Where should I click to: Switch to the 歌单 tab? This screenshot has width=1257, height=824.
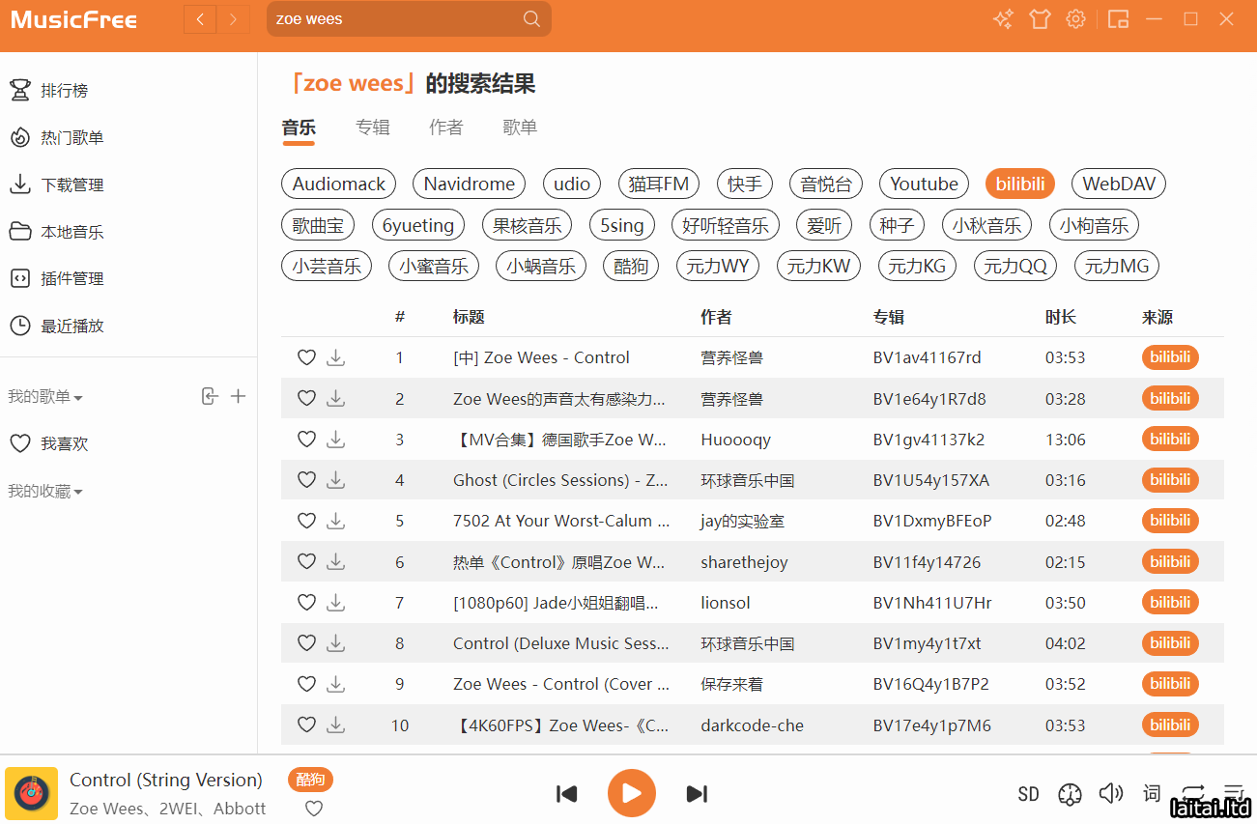coord(520,128)
